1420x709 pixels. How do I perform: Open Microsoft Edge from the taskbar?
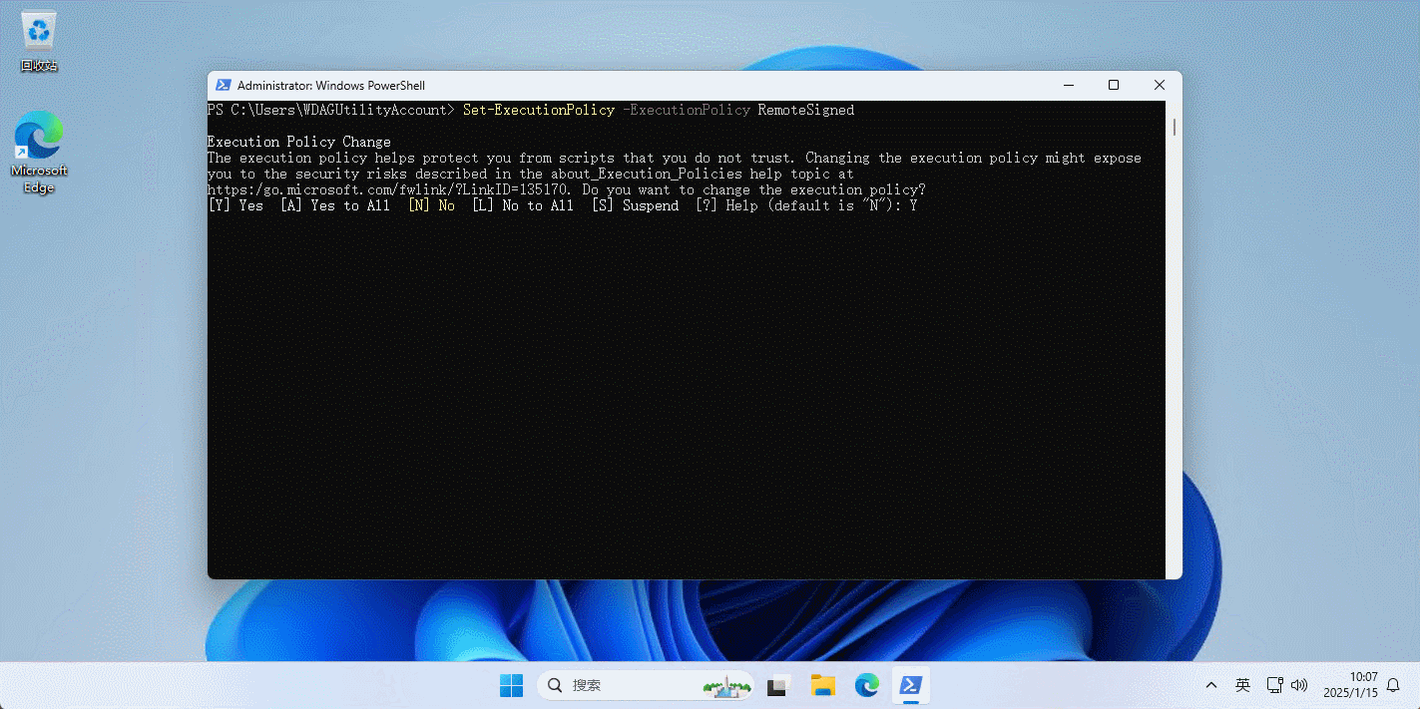[x=866, y=685]
